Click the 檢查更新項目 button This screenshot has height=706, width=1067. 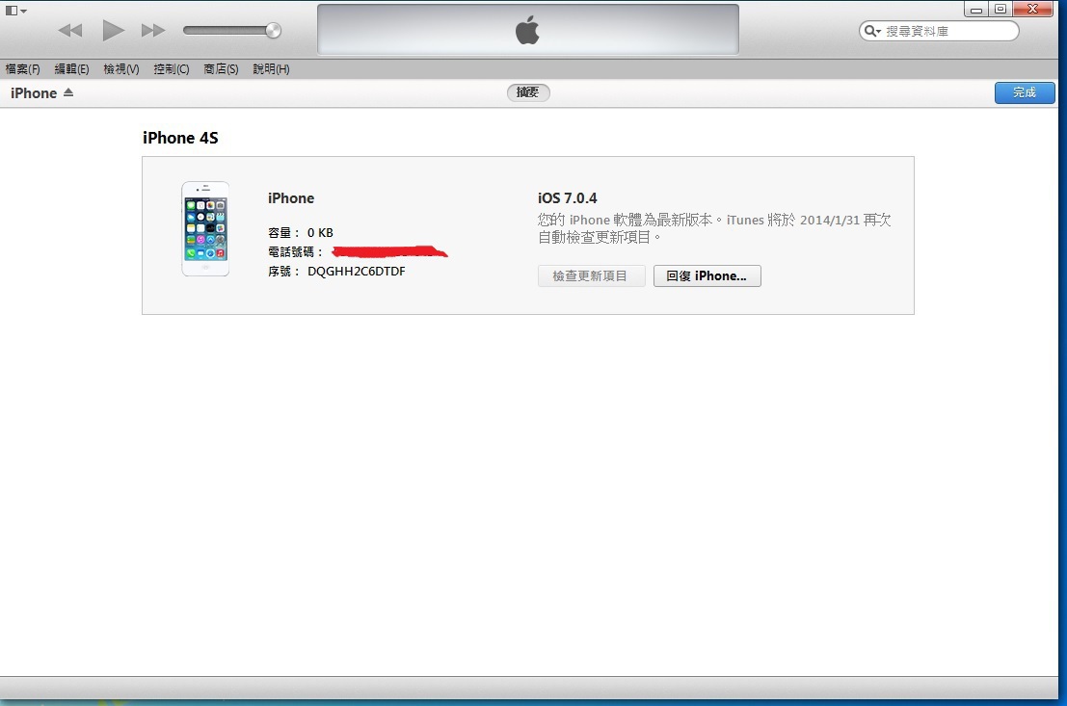(x=591, y=276)
